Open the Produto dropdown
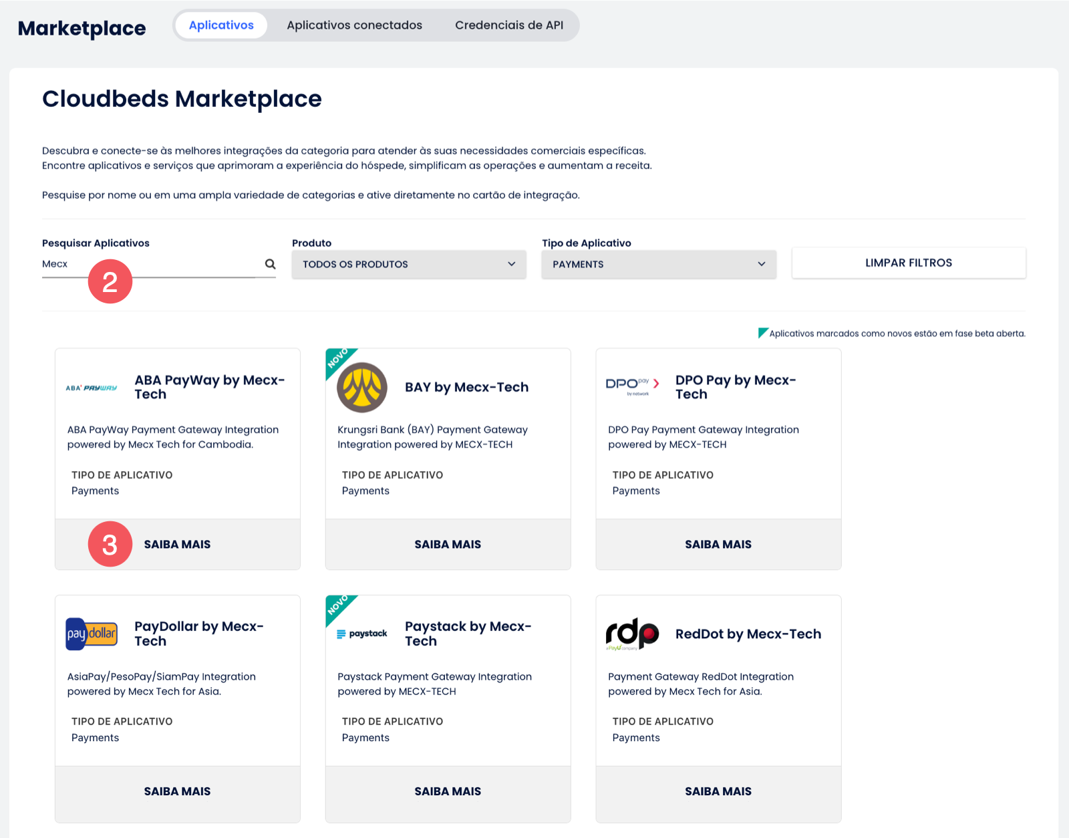Screen dimensions: 1069x838 point(409,265)
